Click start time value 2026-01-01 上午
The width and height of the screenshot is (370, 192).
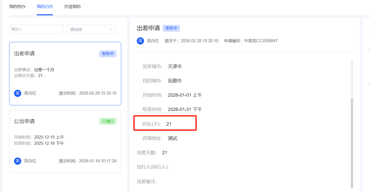(185, 95)
